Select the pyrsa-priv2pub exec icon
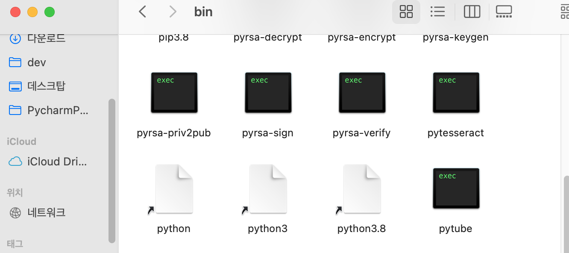Viewport: 569px width, 253px height. click(x=174, y=93)
